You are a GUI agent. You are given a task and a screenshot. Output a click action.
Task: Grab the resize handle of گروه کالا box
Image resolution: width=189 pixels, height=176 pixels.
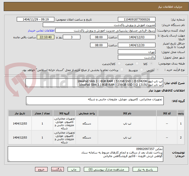[27, 104]
